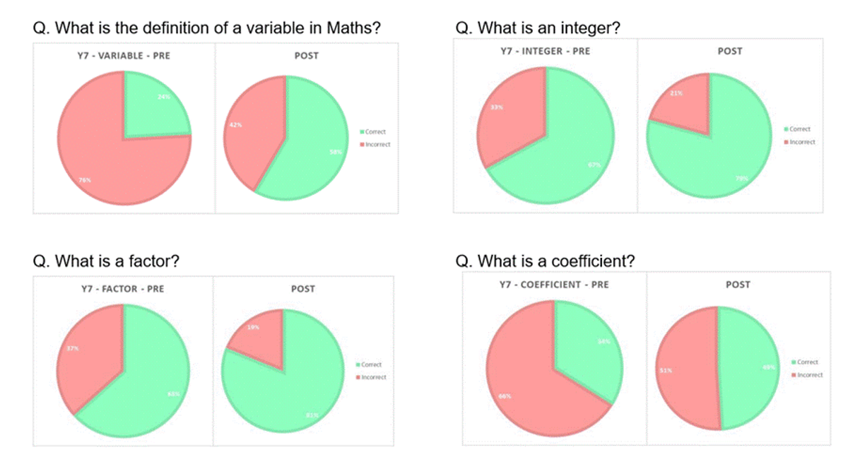Click the Y7 - VARIABLE - PRE chart title
848x457 pixels.
click(x=124, y=55)
